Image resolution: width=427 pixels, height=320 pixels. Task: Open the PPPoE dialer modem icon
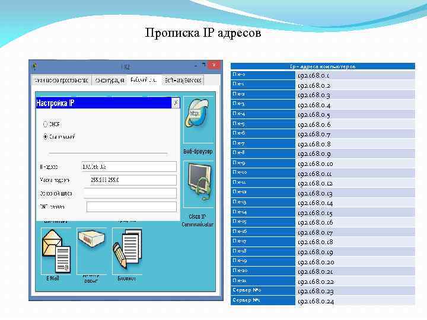(91, 251)
